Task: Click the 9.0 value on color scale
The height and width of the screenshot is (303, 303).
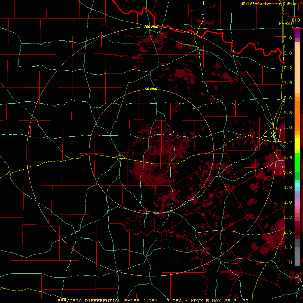Action: coord(288,53)
